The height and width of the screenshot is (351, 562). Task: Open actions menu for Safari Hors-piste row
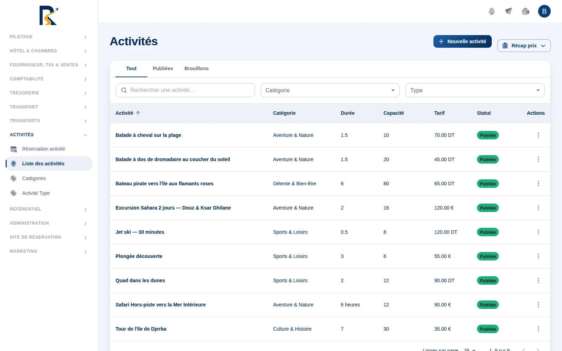tap(538, 305)
